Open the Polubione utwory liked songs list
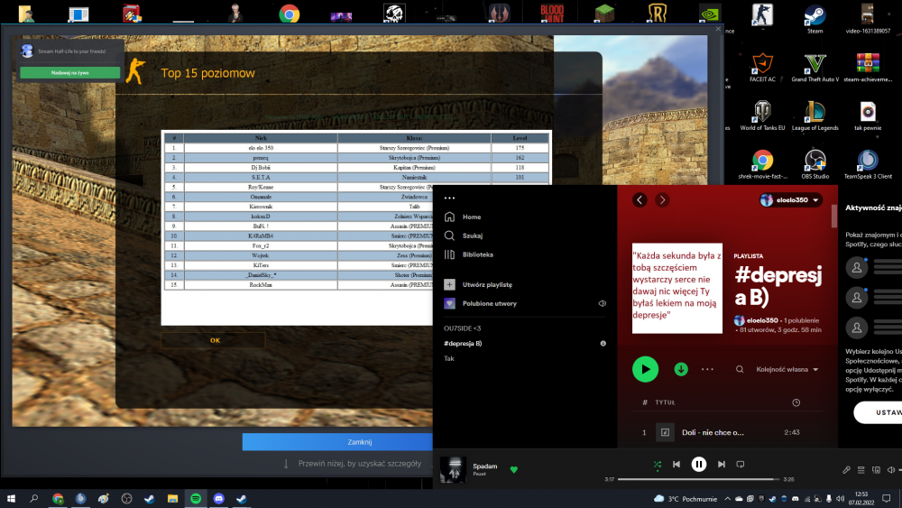The width and height of the screenshot is (902, 508). (x=489, y=303)
